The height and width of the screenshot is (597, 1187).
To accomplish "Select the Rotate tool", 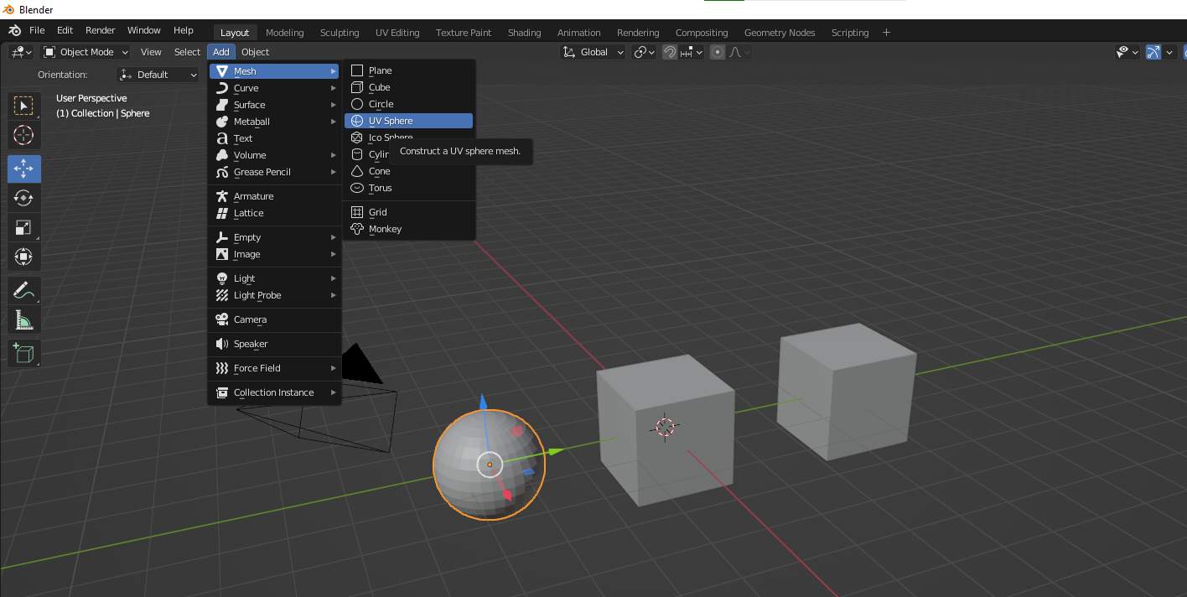I will (x=23, y=198).
